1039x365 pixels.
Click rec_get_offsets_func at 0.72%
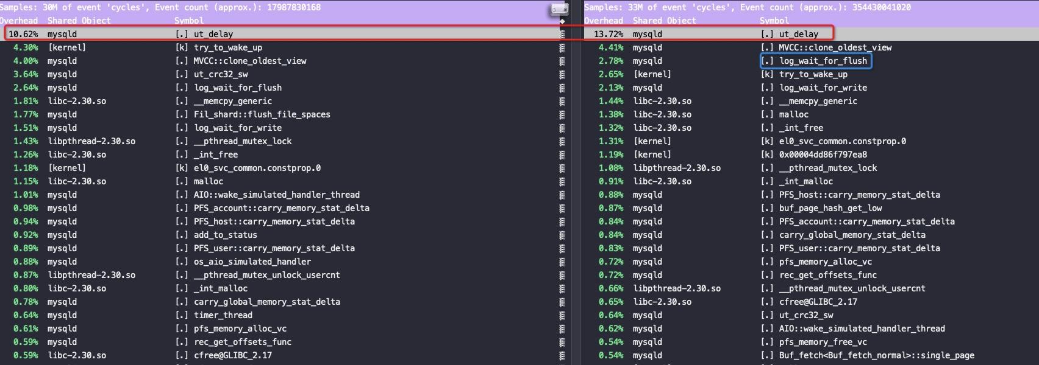click(828, 275)
